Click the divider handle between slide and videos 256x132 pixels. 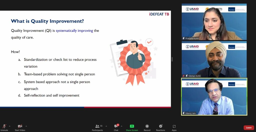pos(172,59)
